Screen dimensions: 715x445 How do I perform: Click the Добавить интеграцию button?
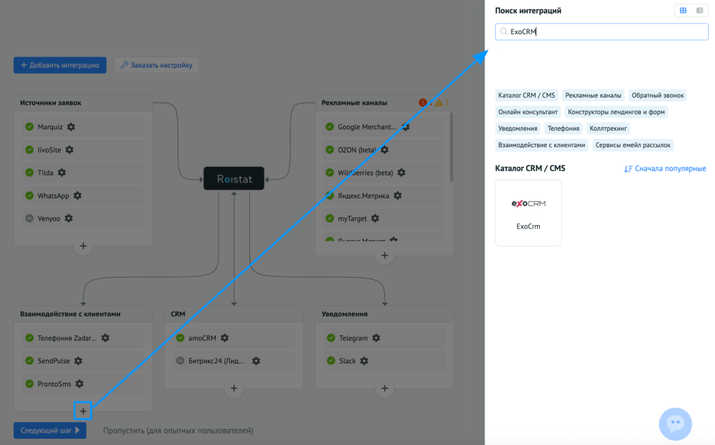coord(60,64)
